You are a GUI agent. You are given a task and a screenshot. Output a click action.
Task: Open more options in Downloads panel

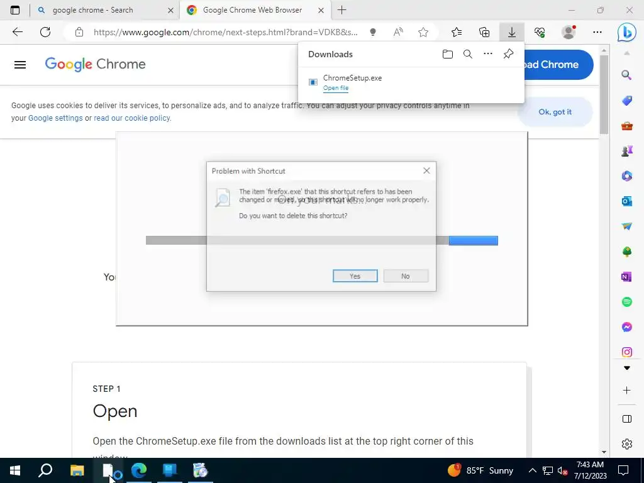(487, 54)
